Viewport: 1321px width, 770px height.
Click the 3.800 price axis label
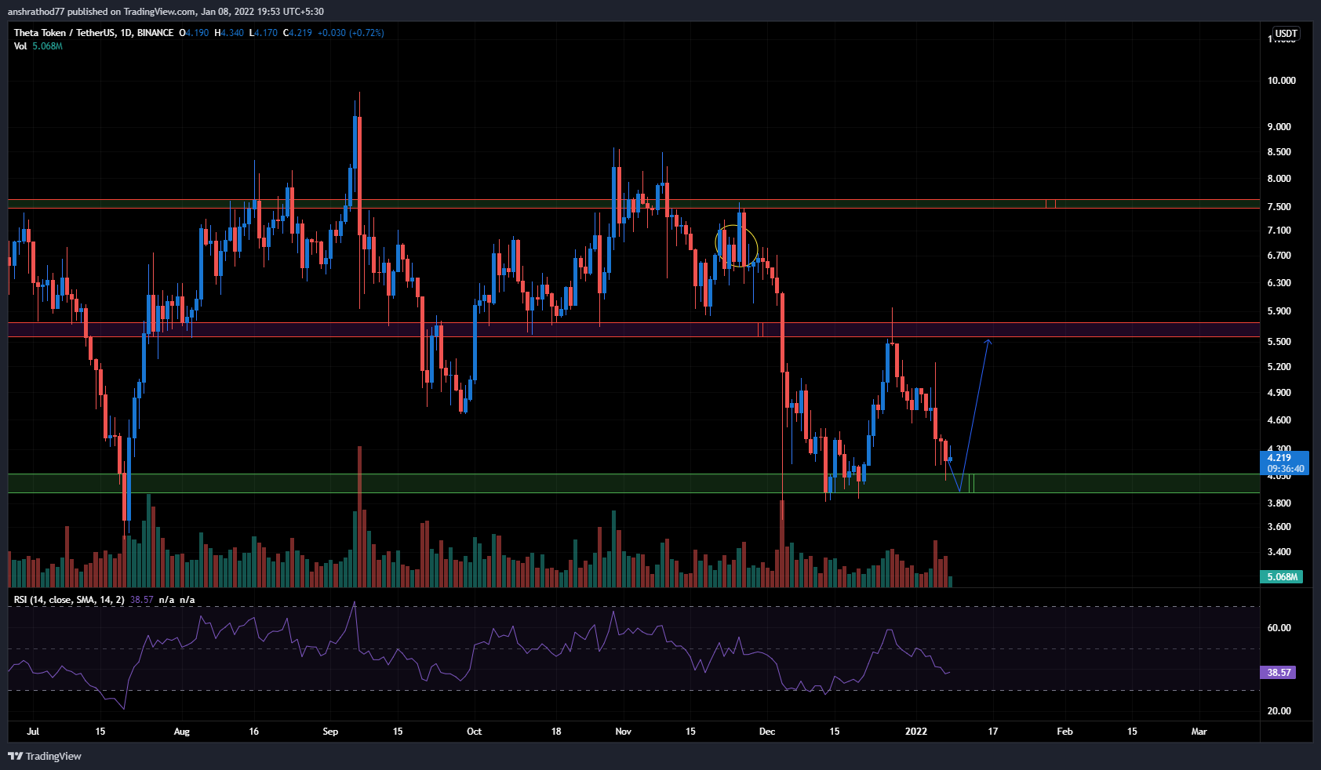click(1279, 503)
